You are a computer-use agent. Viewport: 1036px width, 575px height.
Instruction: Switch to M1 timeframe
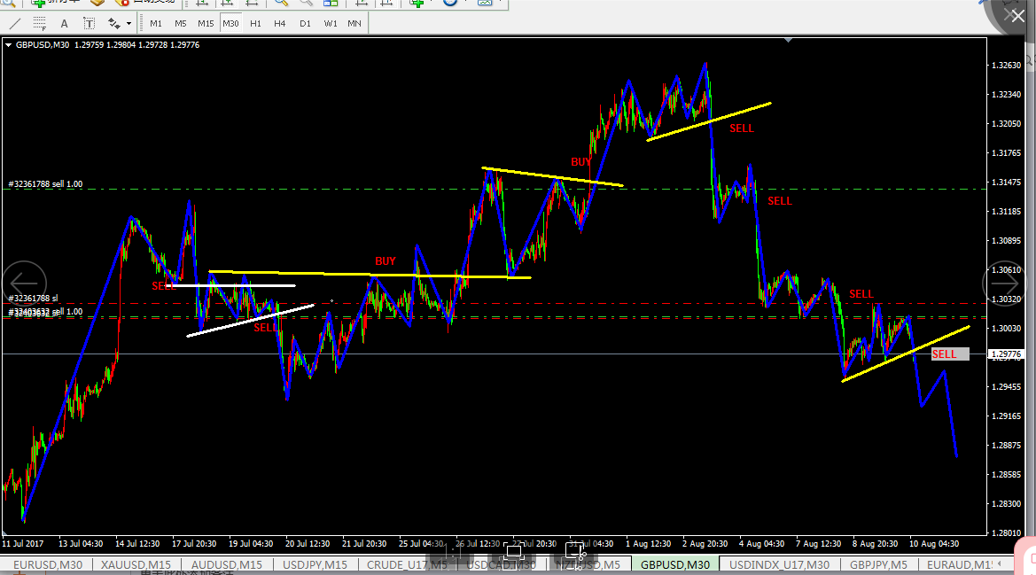click(x=156, y=24)
